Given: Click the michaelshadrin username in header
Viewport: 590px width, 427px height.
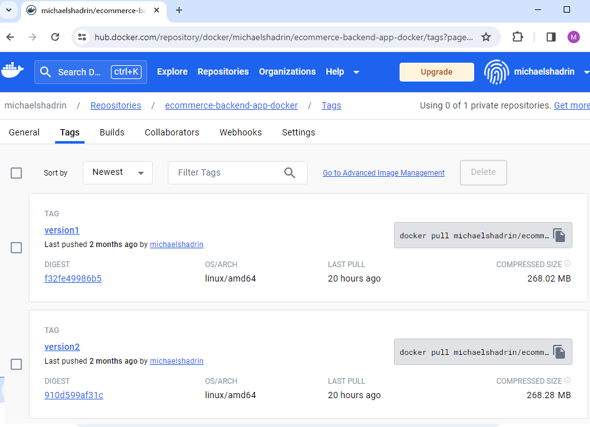Looking at the screenshot, I should (544, 71).
